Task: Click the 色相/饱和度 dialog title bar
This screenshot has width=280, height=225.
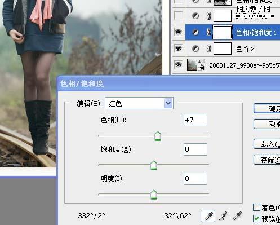Action: pos(168,83)
